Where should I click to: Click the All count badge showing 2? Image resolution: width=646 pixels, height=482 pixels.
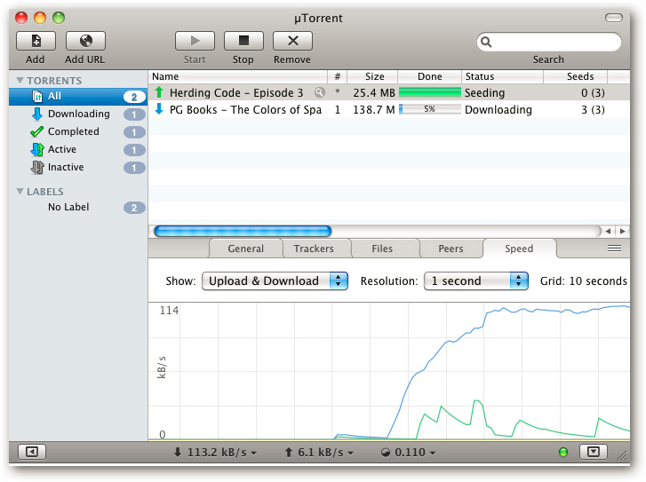point(134,97)
